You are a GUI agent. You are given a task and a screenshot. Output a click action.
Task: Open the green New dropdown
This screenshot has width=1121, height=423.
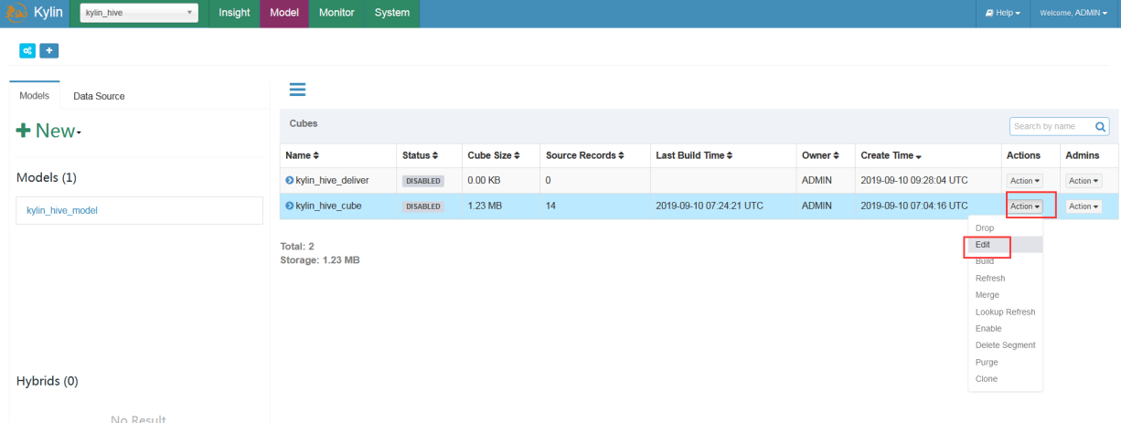(x=49, y=131)
